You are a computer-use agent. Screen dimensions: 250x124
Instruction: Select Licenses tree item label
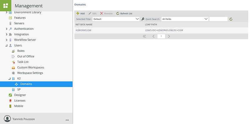[x=20, y=101]
